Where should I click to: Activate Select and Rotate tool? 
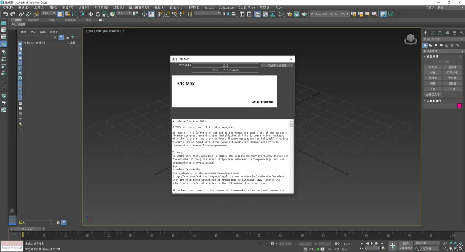tap(98, 14)
